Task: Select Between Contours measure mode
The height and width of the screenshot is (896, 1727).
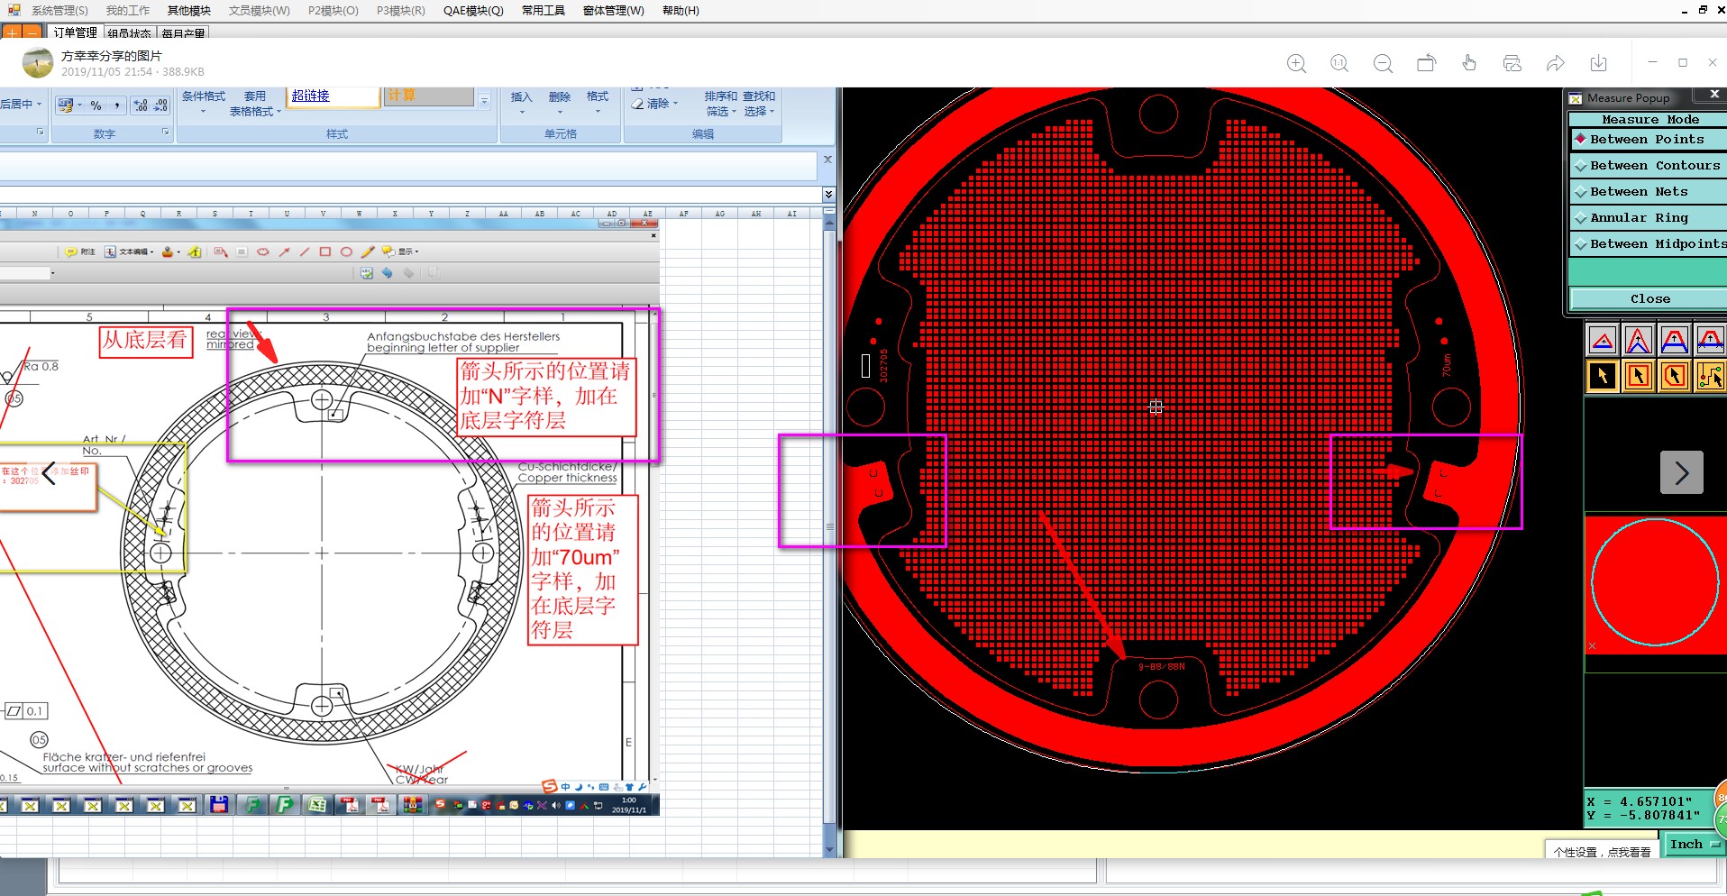Action: tap(1648, 166)
